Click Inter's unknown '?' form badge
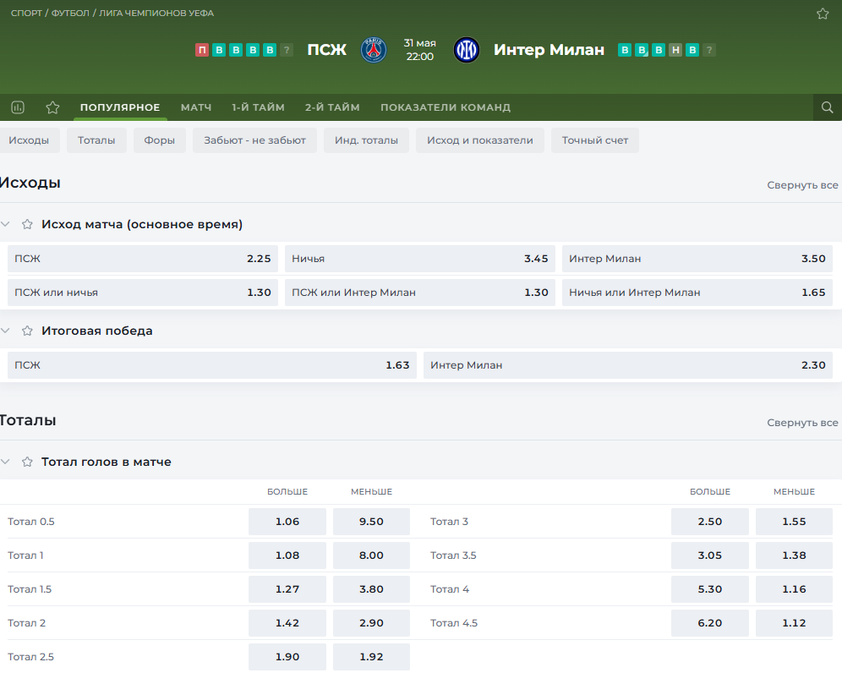The height and width of the screenshot is (673, 842). [x=709, y=50]
